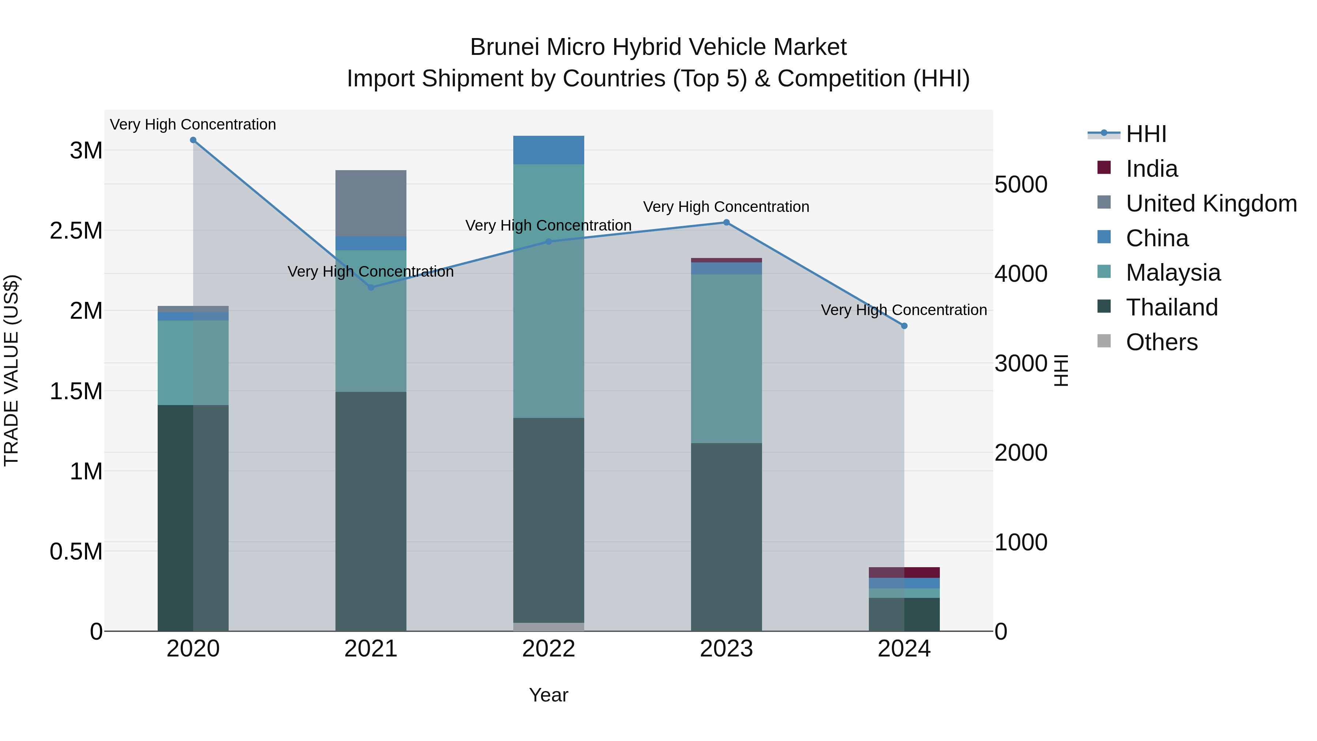This screenshot has width=1317, height=741.
Task: Toggle the Thailand legend entry
Action: pos(1157,307)
